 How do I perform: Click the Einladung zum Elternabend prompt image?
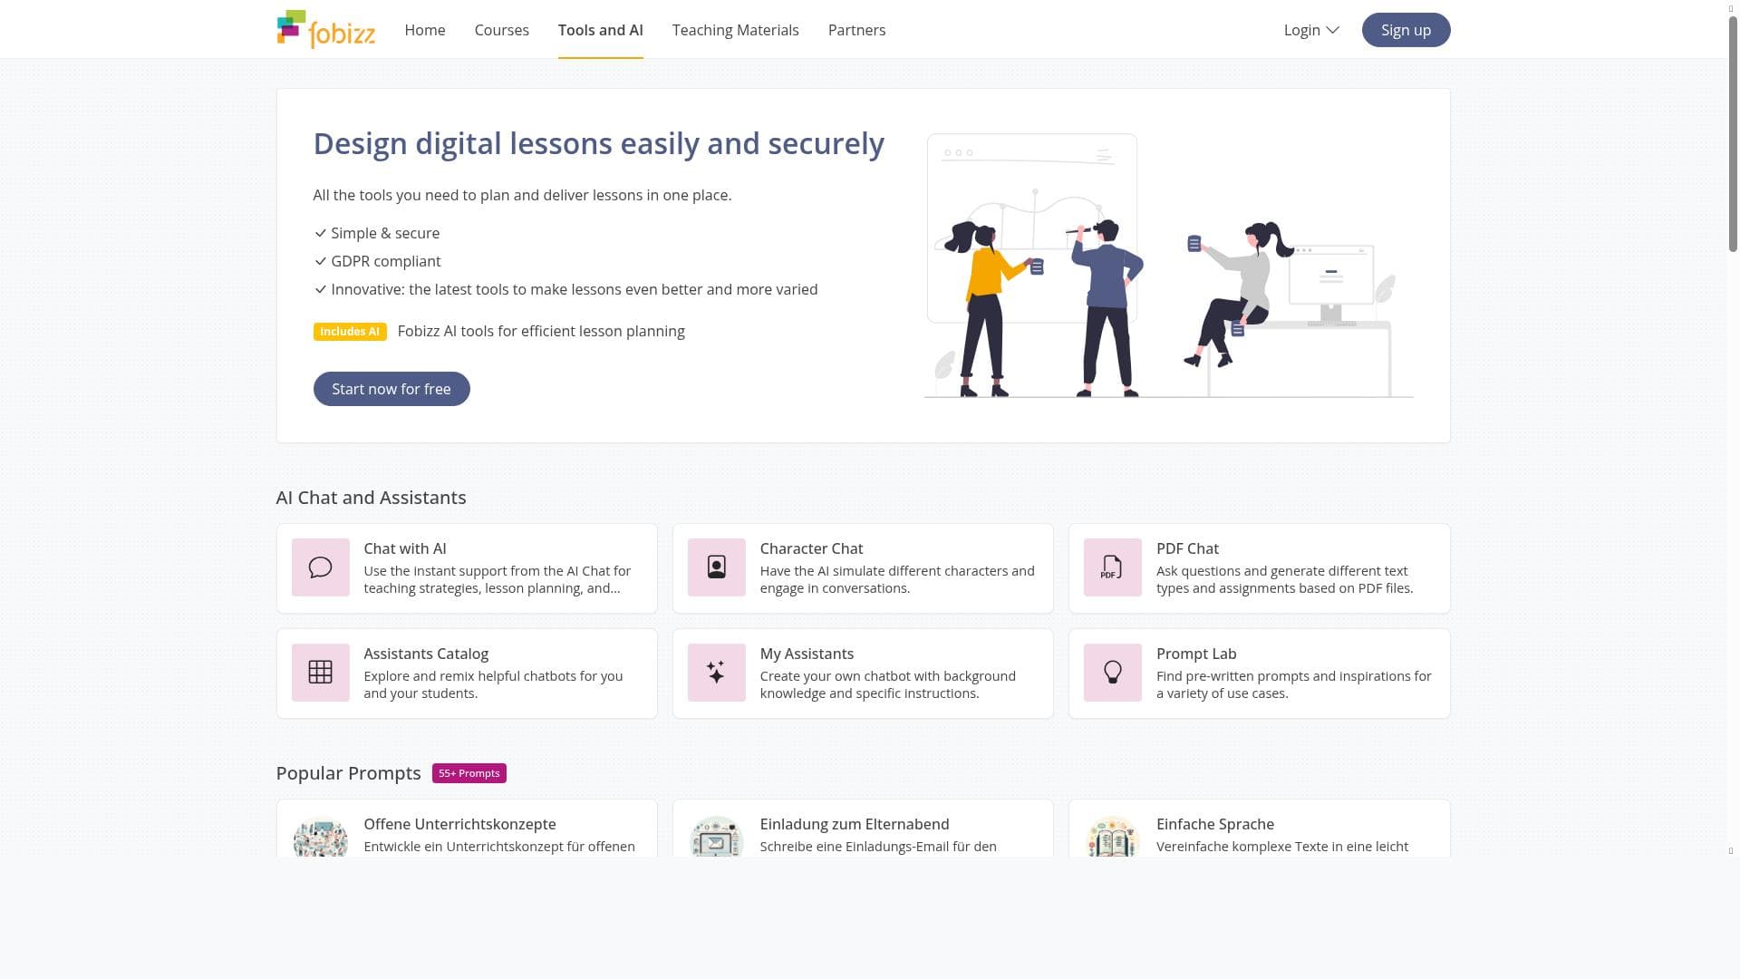click(716, 839)
